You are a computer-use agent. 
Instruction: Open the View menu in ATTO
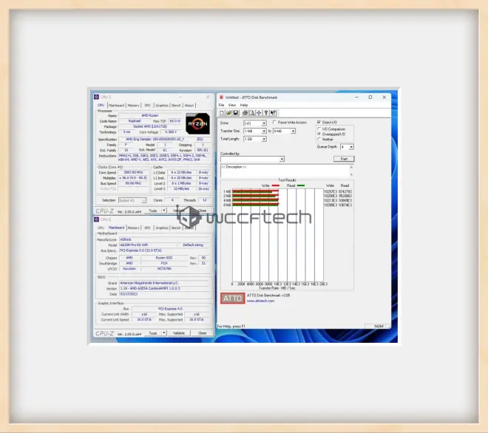coord(231,105)
